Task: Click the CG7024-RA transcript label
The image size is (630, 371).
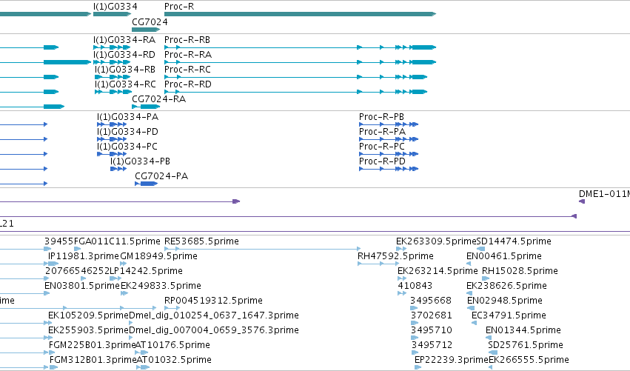Action: coord(158,99)
